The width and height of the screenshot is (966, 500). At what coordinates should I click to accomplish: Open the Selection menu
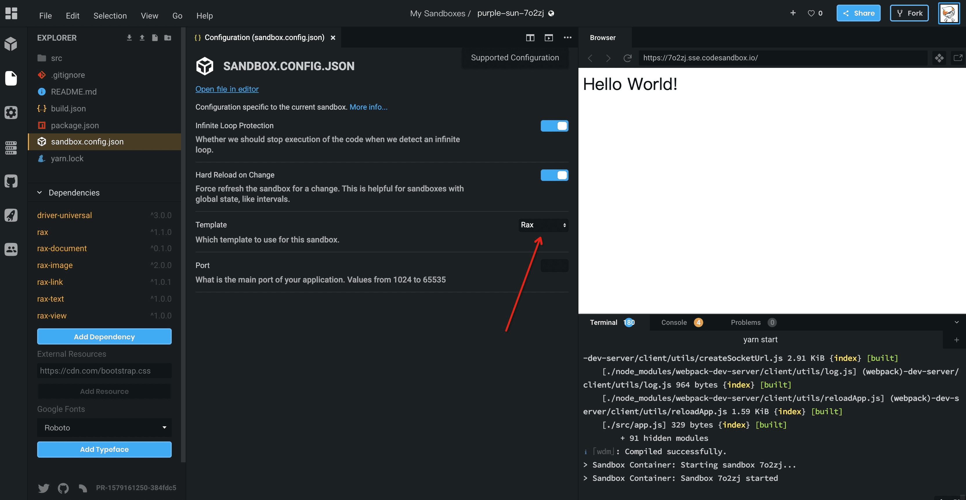click(x=110, y=16)
